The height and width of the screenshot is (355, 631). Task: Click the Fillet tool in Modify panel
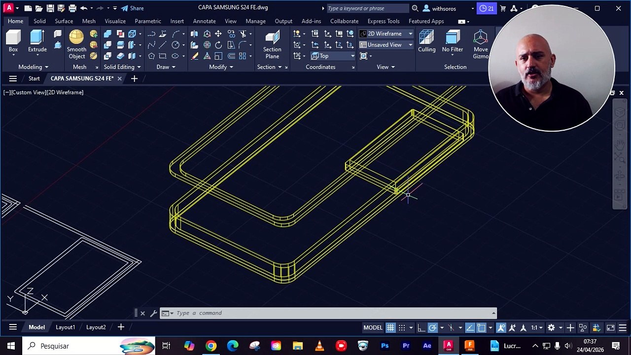[243, 45]
